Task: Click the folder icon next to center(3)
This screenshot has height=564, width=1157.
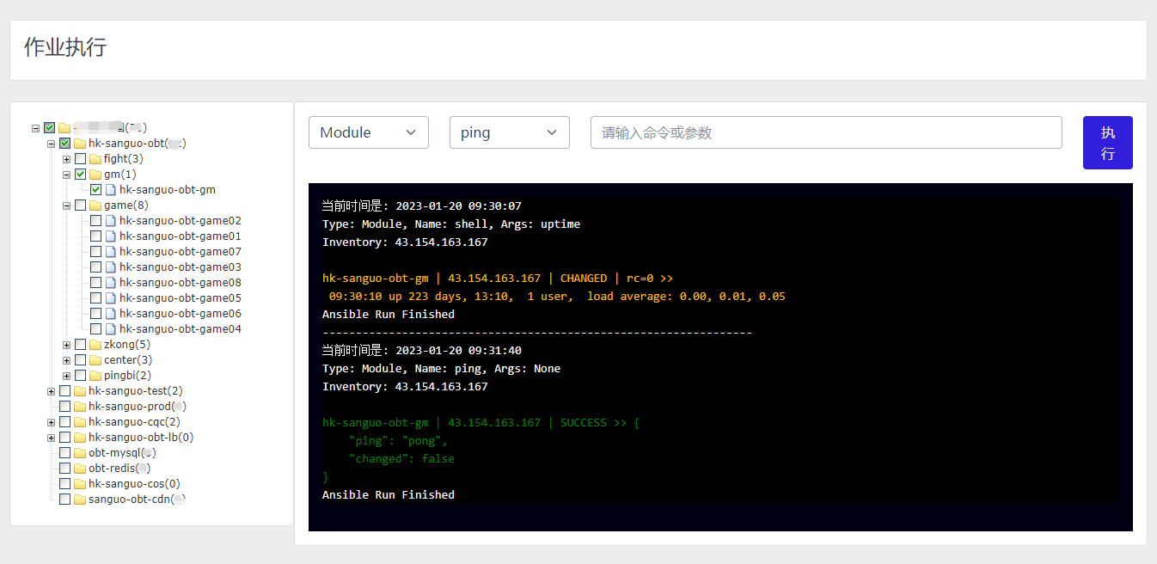Action: [95, 360]
